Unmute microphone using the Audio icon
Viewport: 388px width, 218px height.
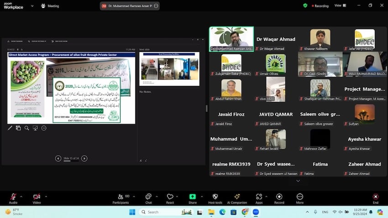tap(13, 197)
